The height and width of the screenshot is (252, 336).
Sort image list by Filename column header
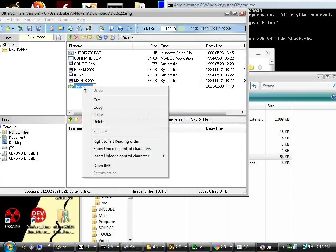[x=99, y=46]
